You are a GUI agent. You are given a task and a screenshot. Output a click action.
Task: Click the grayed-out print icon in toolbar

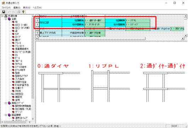19,12
